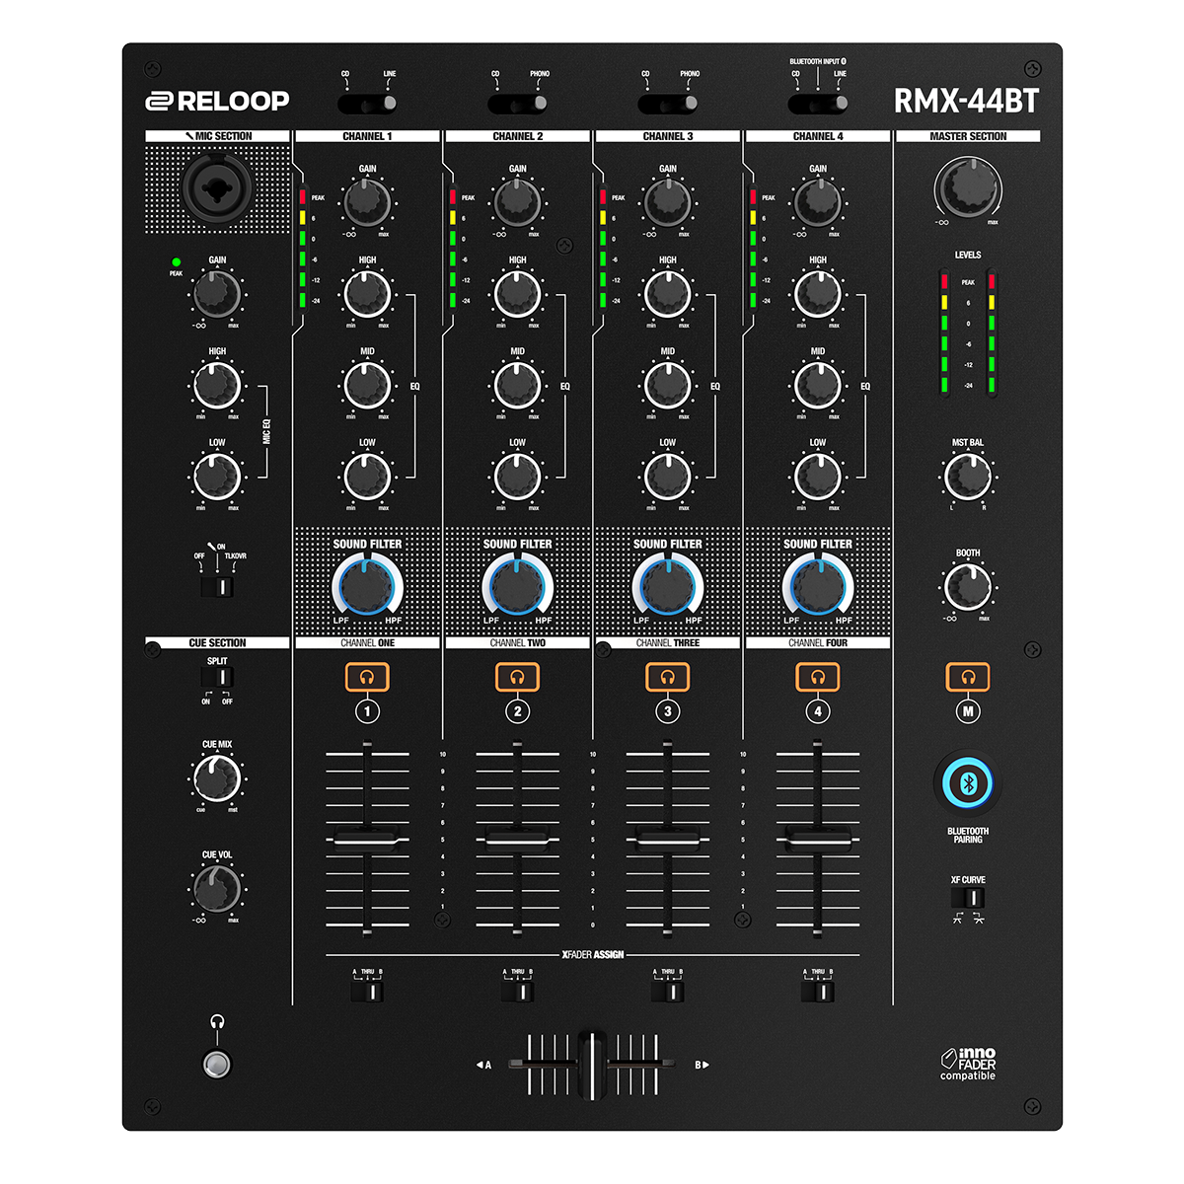Click Channel 4 Sound Filter knob
Viewport: 1184px width, 1184px height.
pyautogui.click(x=818, y=586)
